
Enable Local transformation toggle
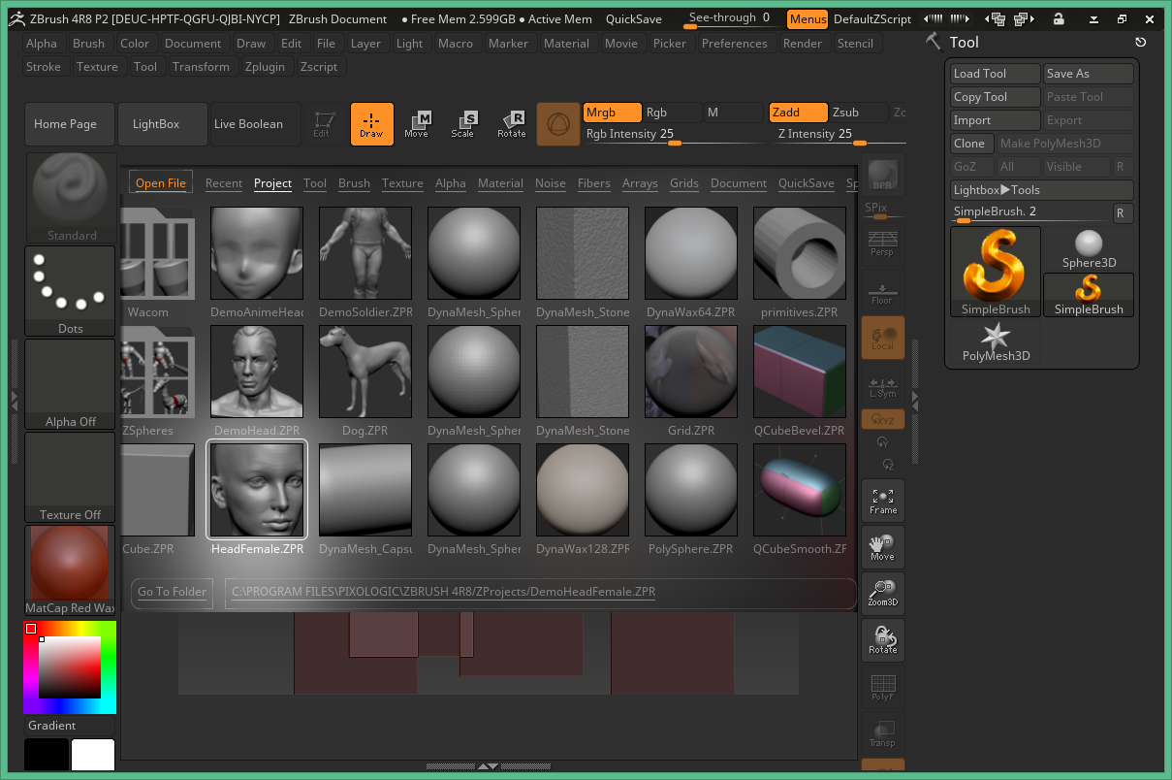click(x=882, y=338)
